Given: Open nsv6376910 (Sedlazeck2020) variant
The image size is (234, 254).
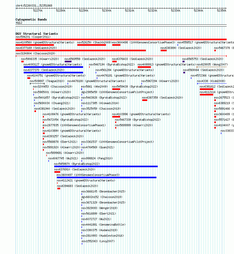Looking at the screenshot, I should (74, 169).
